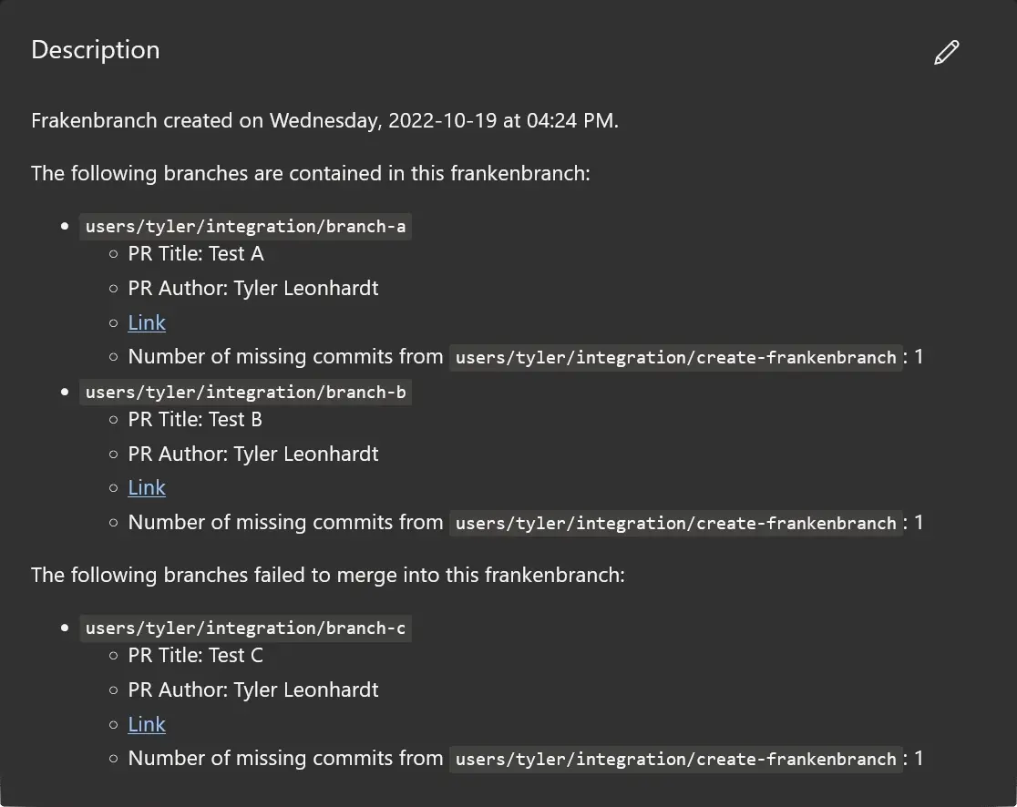Click the create-frankenbranch code chip under branch-c

676,759
